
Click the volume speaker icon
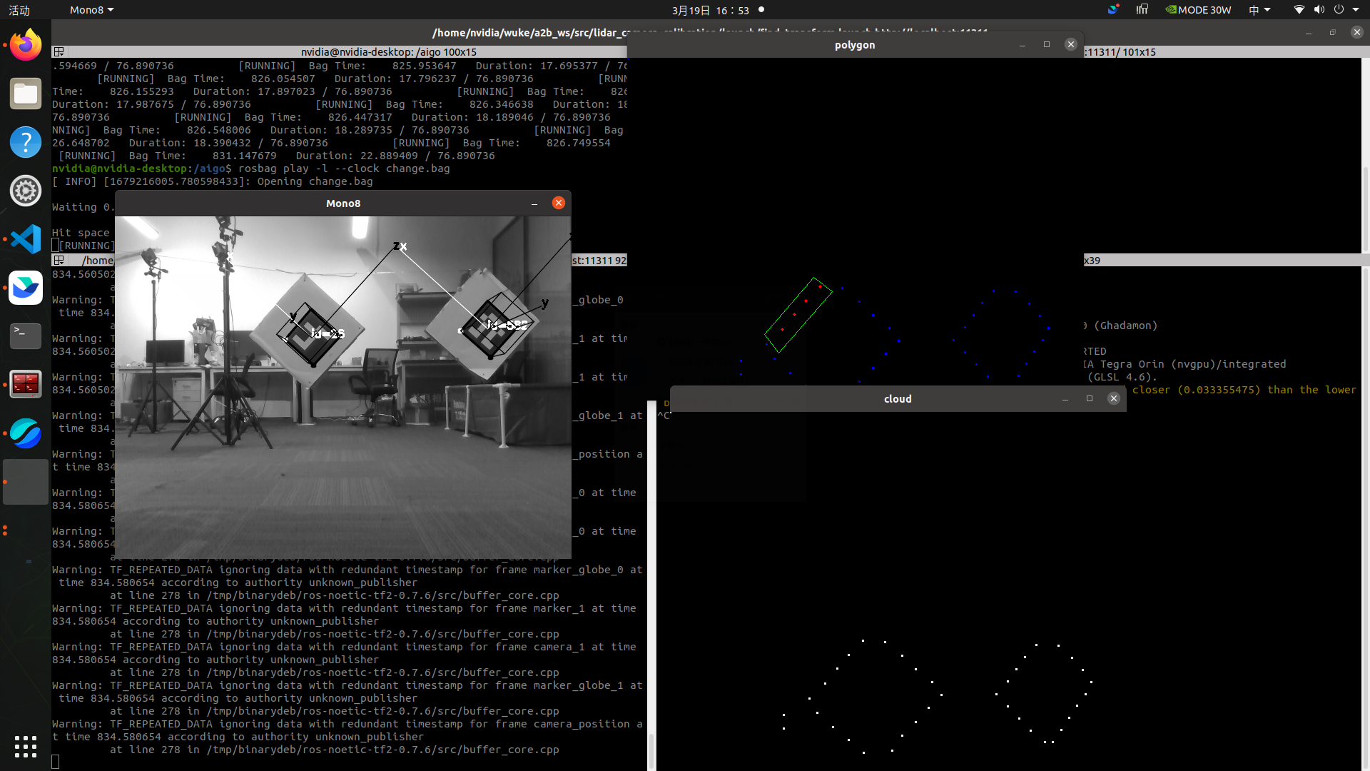pos(1319,10)
